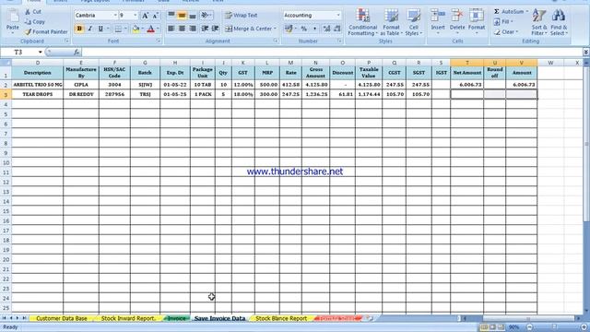Open the borders dropdown arrow
Screen dimensions: 590x332
125,29
